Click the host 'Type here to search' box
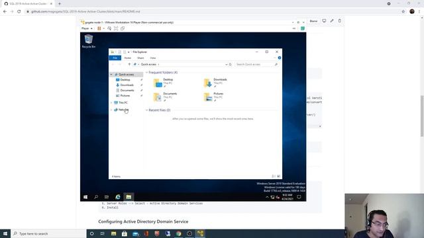 pyautogui.click(x=48, y=233)
